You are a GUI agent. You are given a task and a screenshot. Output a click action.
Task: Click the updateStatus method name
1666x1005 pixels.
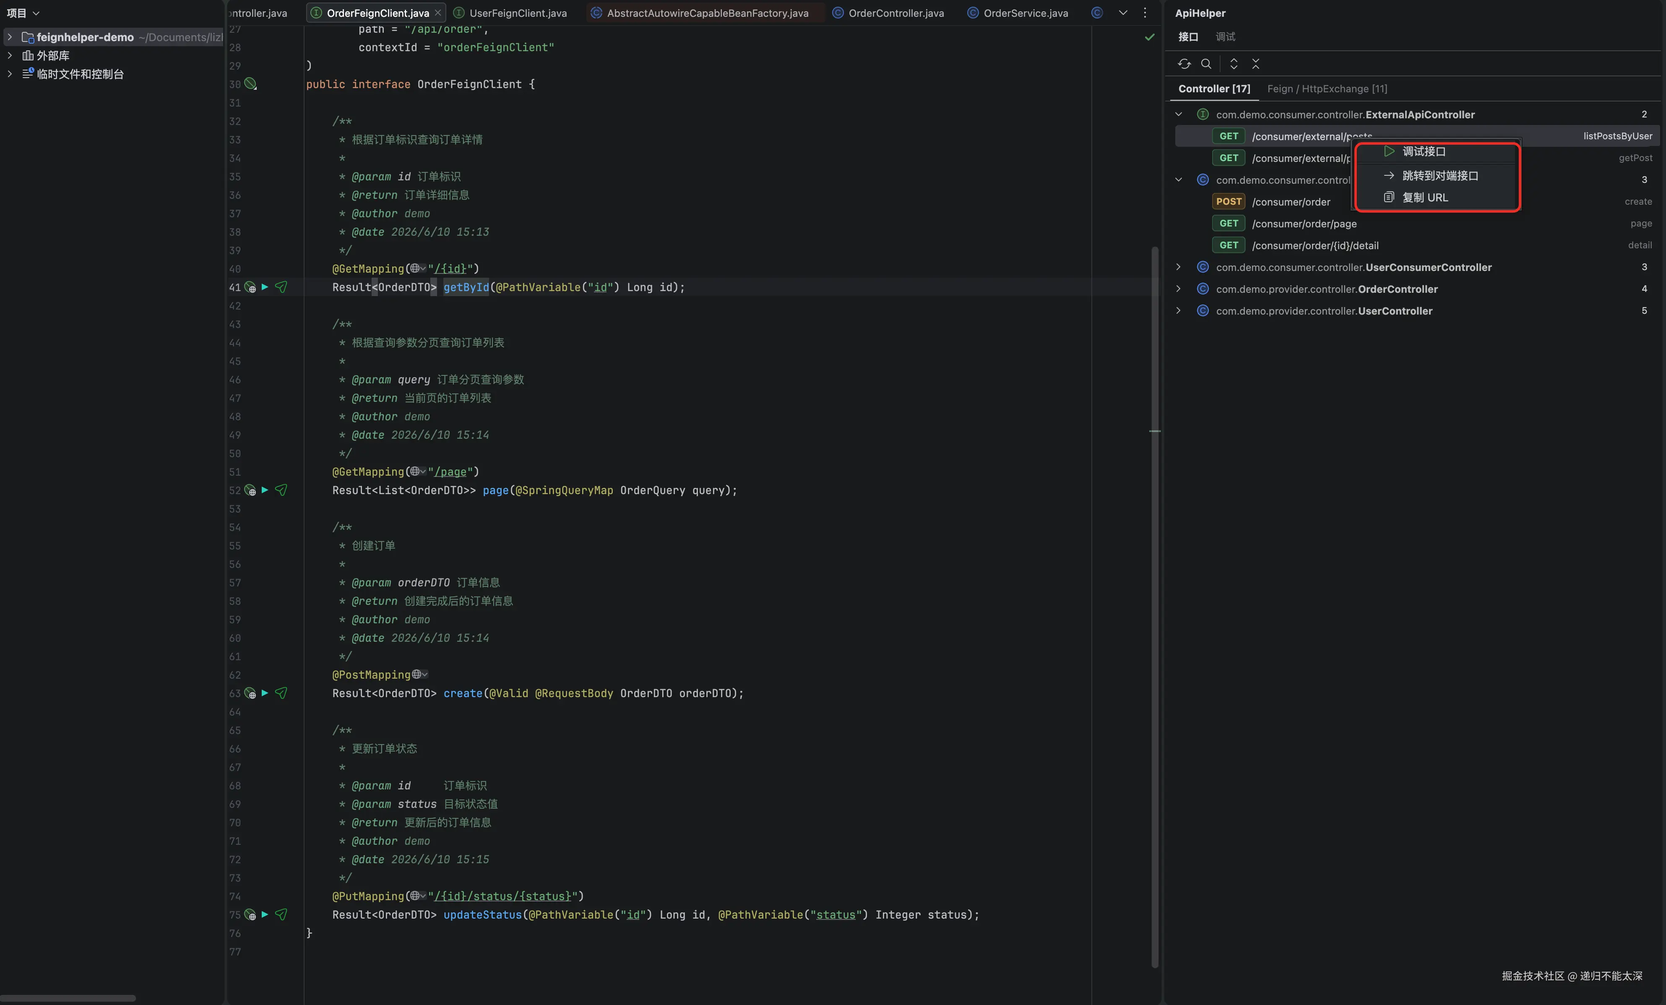[x=483, y=915]
